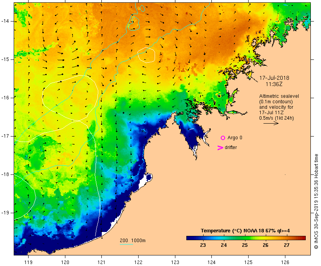Click the longitude axis label 122
The width and height of the screenshot is (321, 266).
[138, 262]
